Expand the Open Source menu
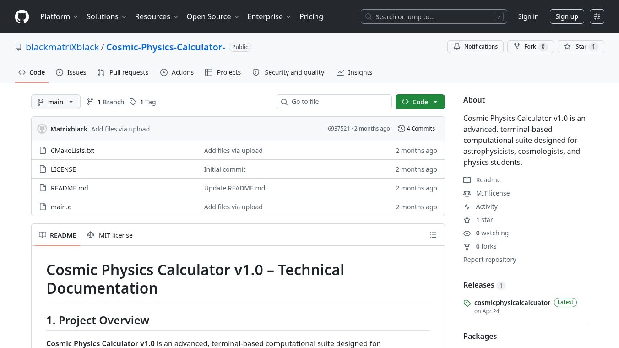619x348 pixels. point(213,16)
